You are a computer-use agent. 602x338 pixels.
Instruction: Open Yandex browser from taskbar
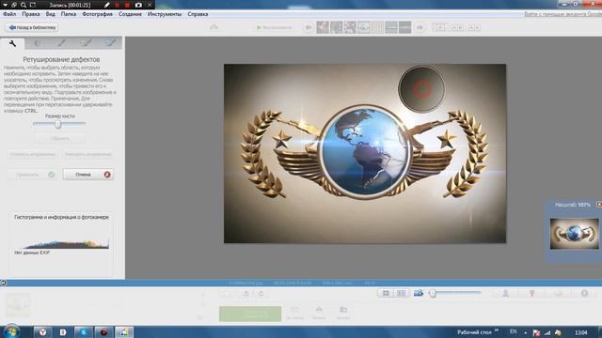(42, 332)
